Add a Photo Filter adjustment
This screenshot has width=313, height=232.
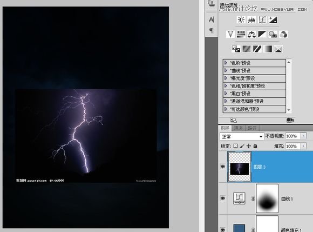tap(273, 34)
